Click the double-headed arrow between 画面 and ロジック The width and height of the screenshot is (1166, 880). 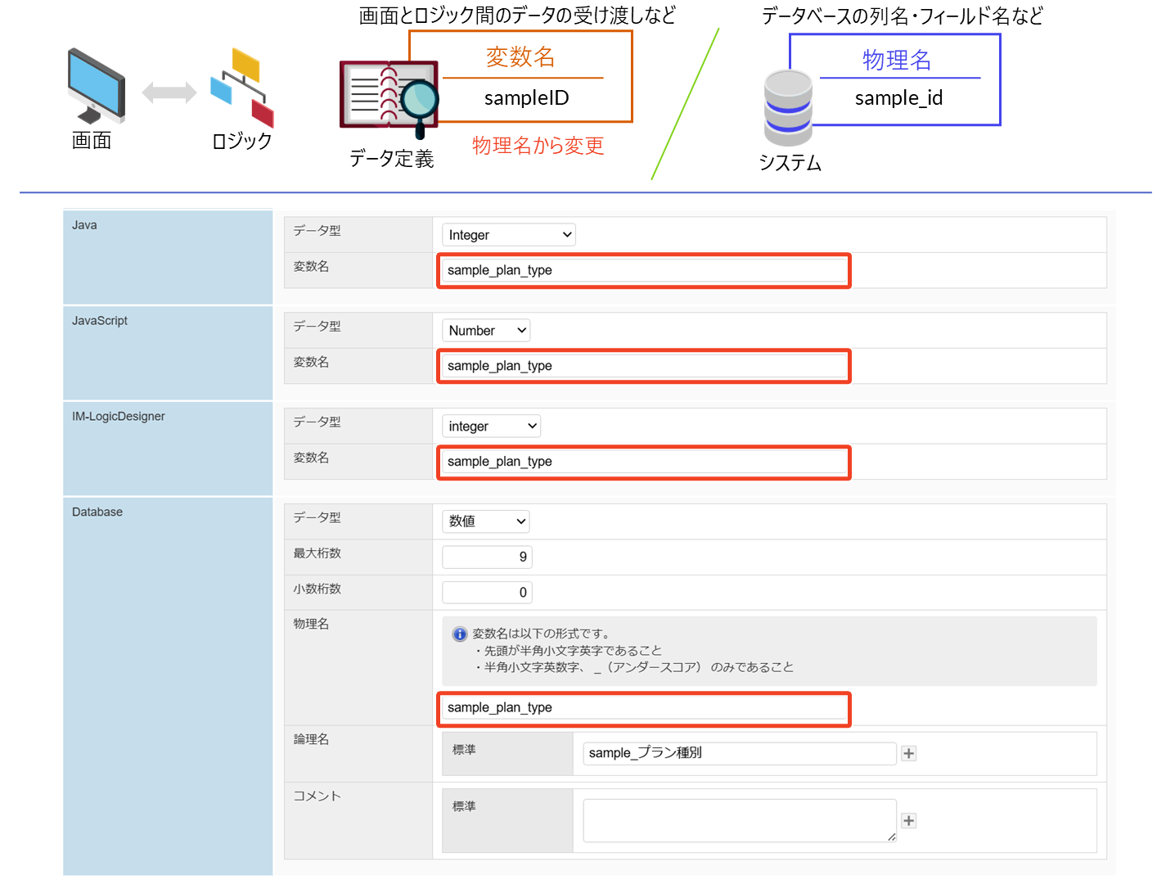[169, 93]
